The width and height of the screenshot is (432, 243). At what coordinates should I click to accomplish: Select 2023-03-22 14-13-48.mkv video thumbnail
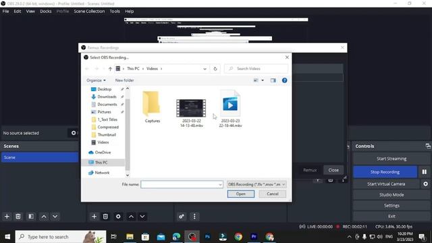point(191,108)
